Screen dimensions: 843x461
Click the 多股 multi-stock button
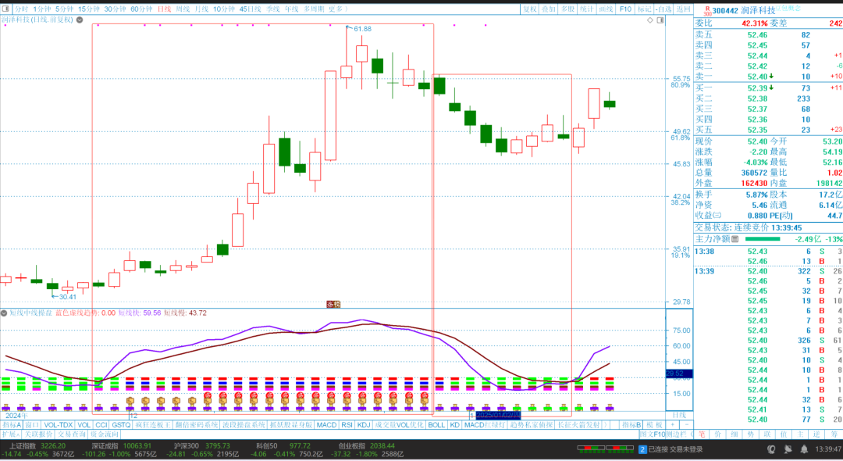pyautogui.click(x=567, y=9)
